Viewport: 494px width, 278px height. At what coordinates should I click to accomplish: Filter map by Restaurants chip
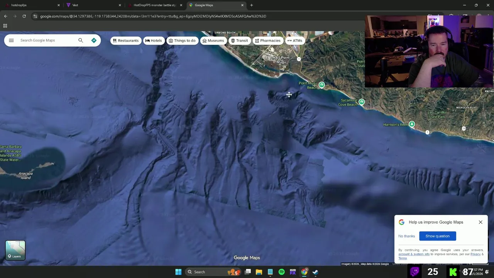tap(125, 41)
